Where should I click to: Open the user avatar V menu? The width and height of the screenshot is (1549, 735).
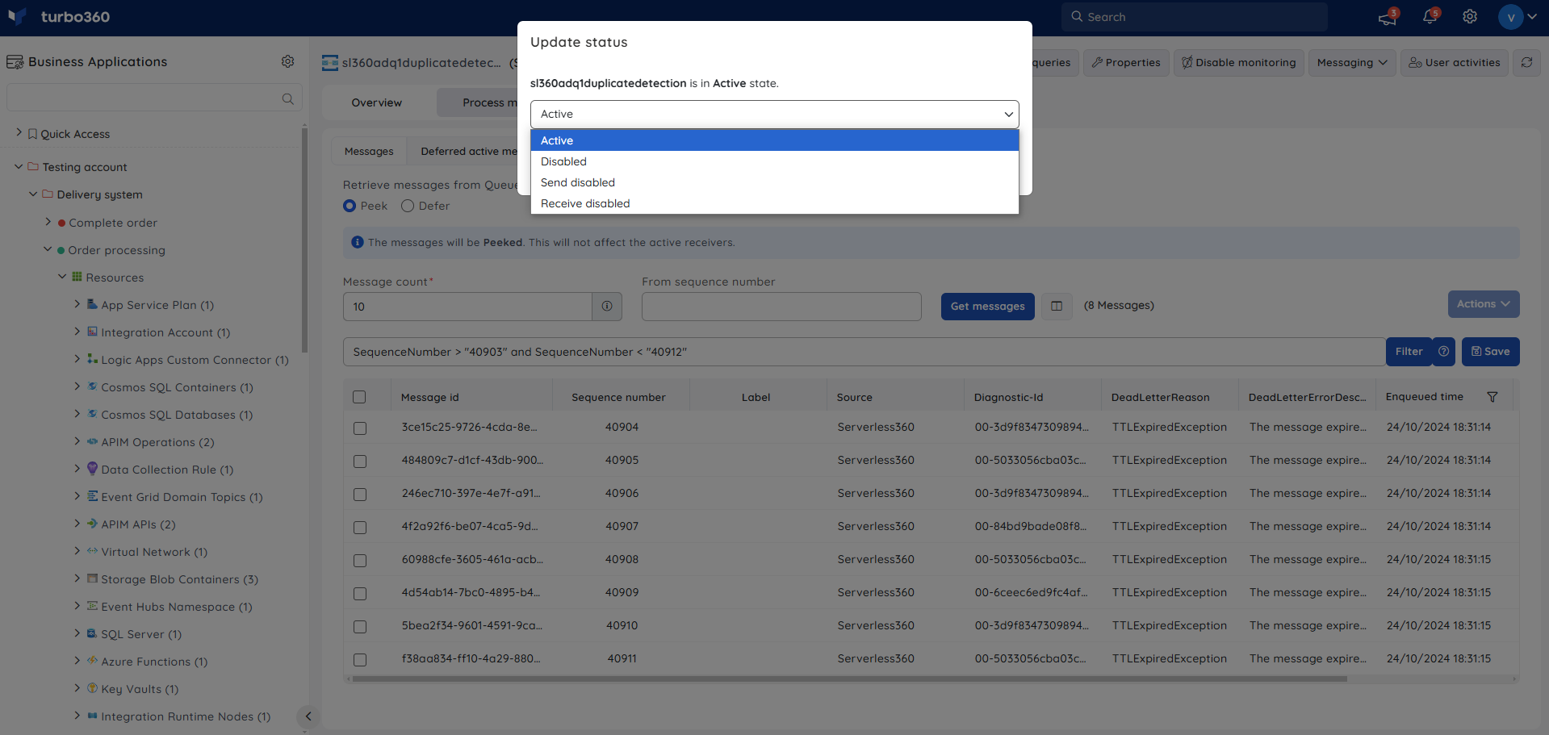[x=1518, y=17]
